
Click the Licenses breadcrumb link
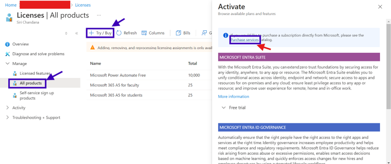pos(83,5)
